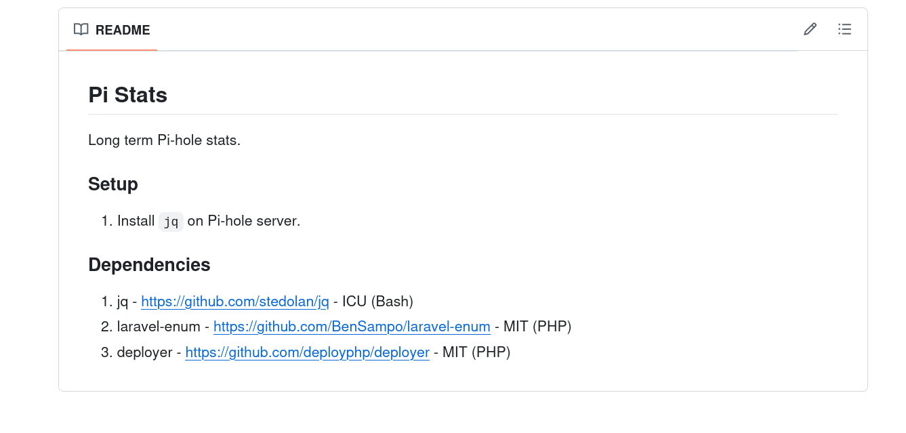Click the 'laravel-enum -' item label text
This screenshot has width=906, height=433.
point(163,327)
